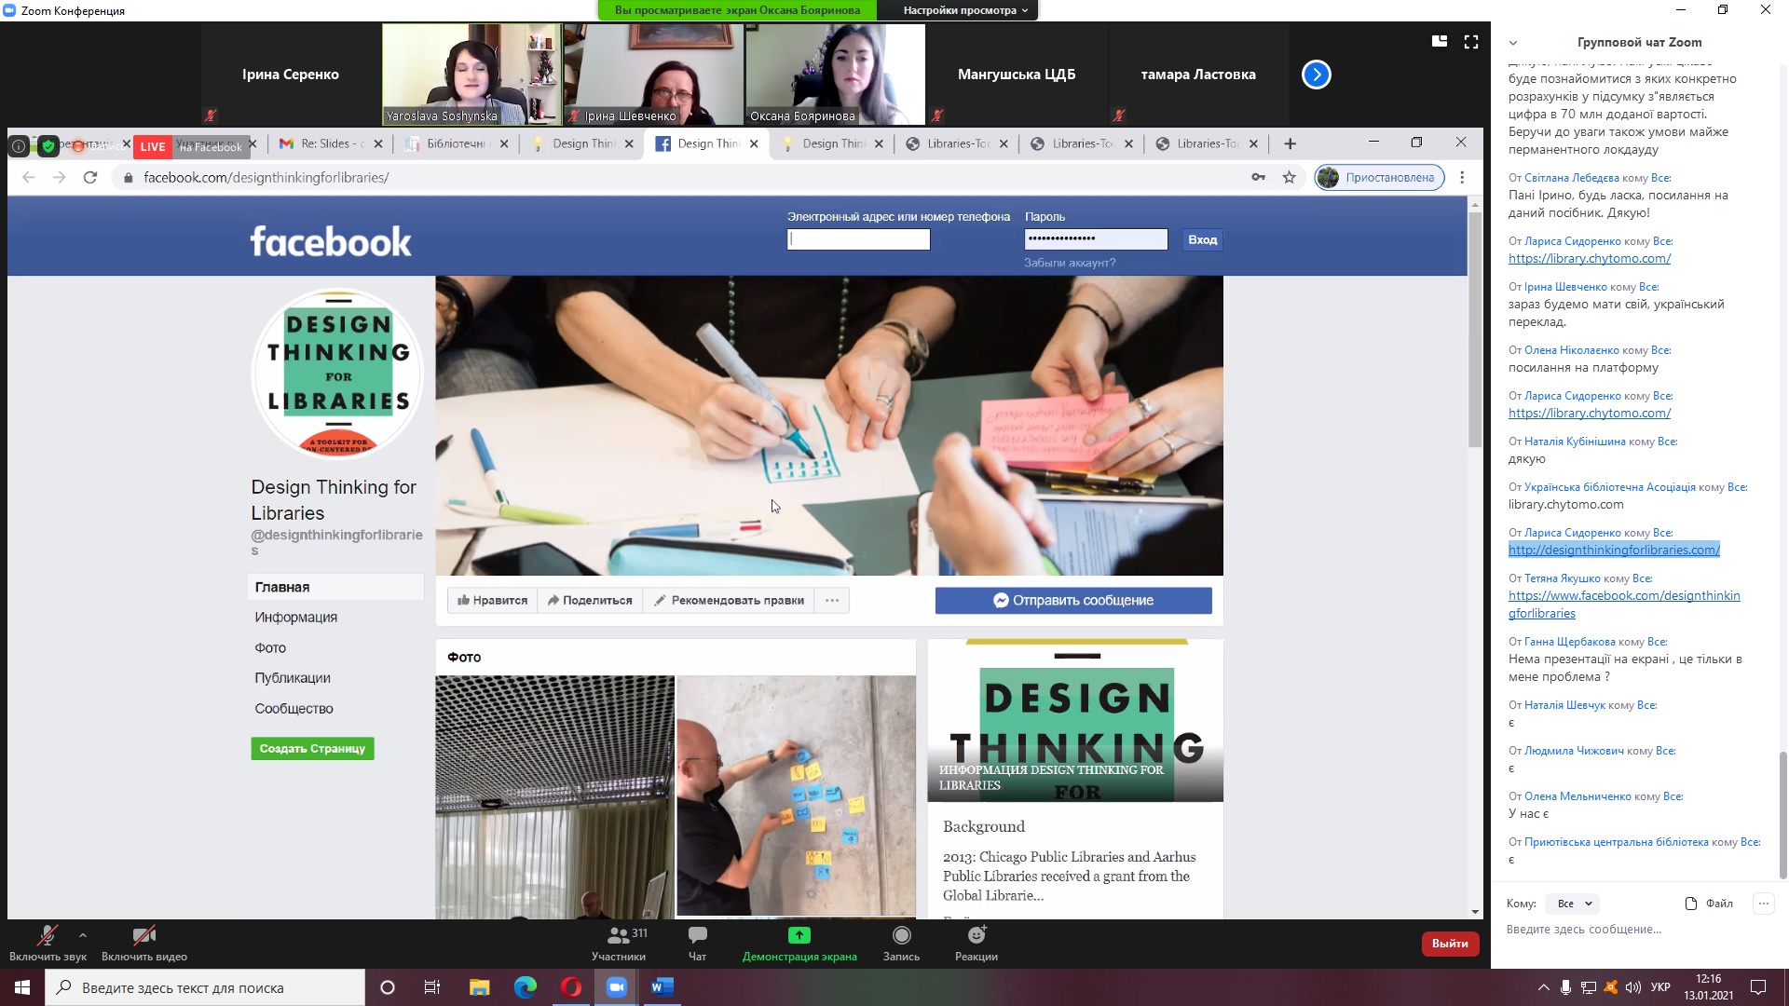Open photo of man with sticky notes
The image size is (1789, 1006).
click(796, 795)
